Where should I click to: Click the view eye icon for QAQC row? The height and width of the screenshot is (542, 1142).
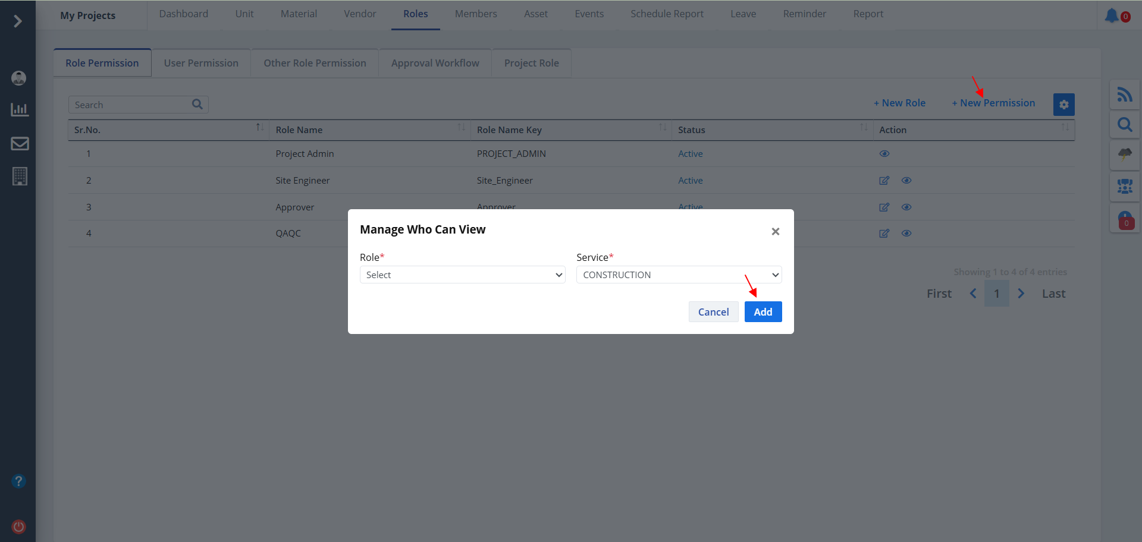[x=906, y=234]
